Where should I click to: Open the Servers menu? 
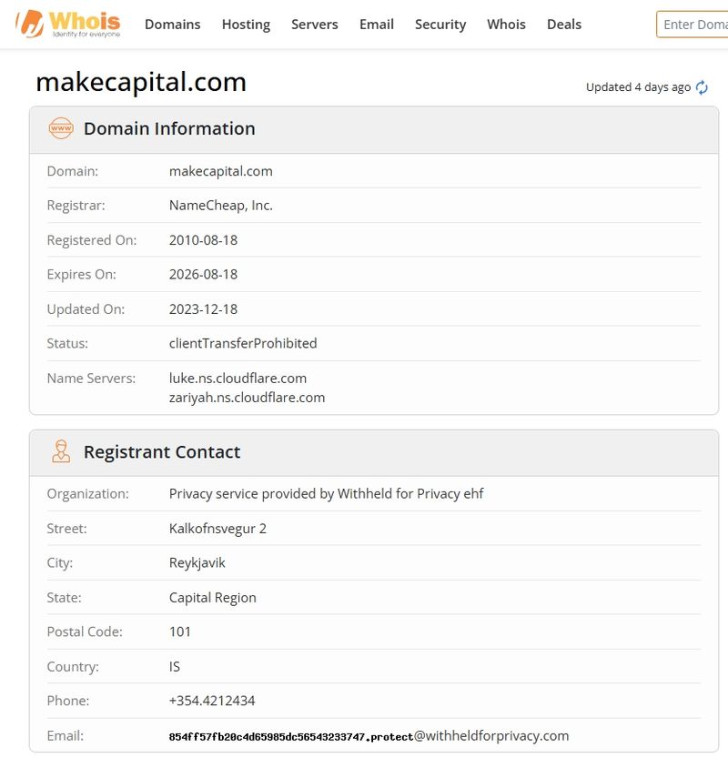pyautogui.click(x=315, y=25)
